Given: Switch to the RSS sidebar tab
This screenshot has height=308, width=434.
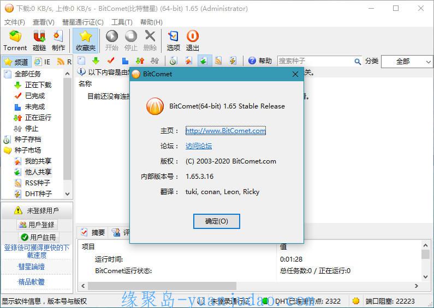Looking at the screenshot, I should [64, 62].
